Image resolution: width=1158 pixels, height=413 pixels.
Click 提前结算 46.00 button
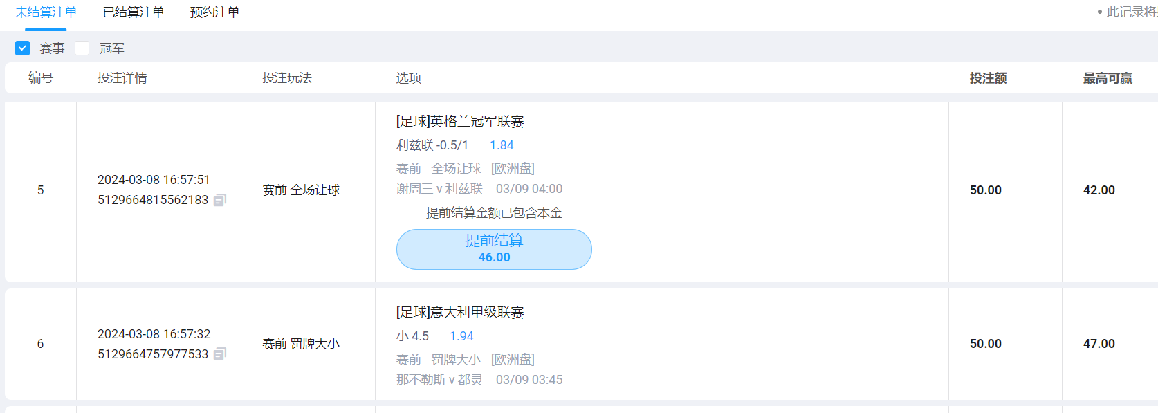click(494, 249)
